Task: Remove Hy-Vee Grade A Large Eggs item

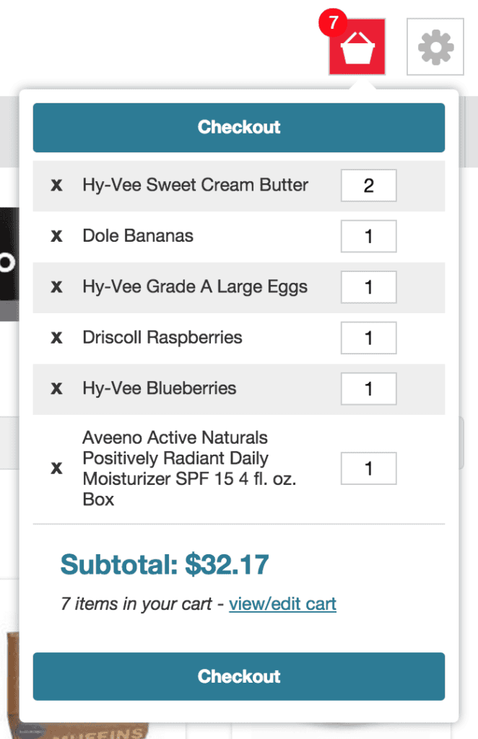Action: pos(56,287)
